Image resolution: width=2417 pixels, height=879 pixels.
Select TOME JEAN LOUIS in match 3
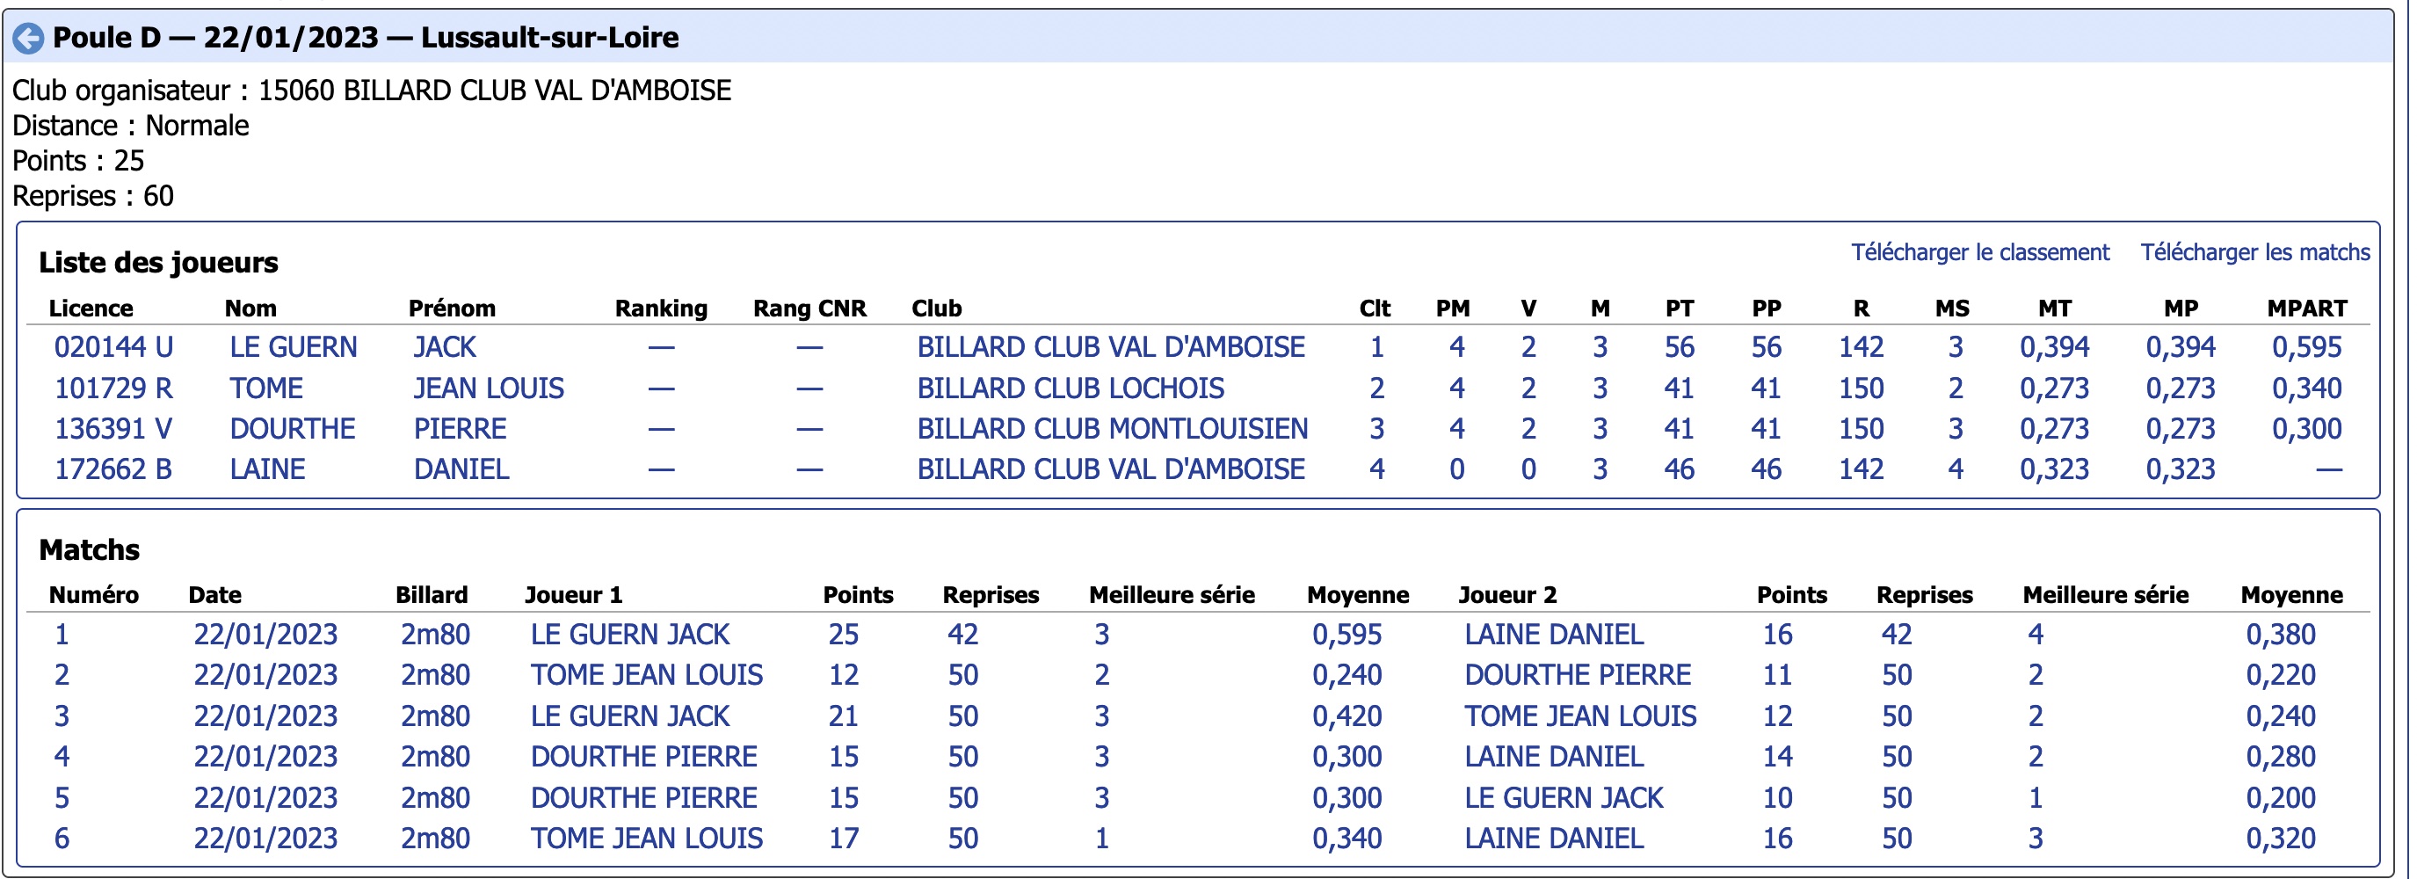coord(1580,716)
